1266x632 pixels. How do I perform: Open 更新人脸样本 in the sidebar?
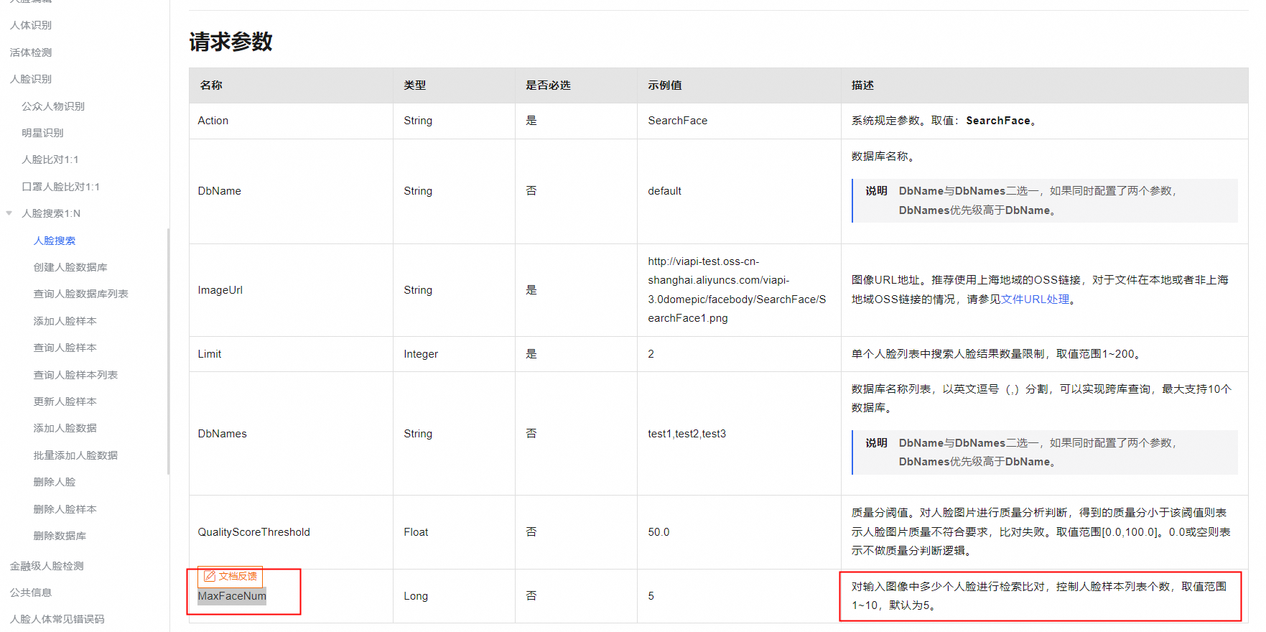pos(65,401)
